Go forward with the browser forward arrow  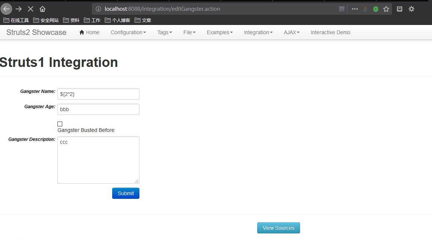[19, 9]
